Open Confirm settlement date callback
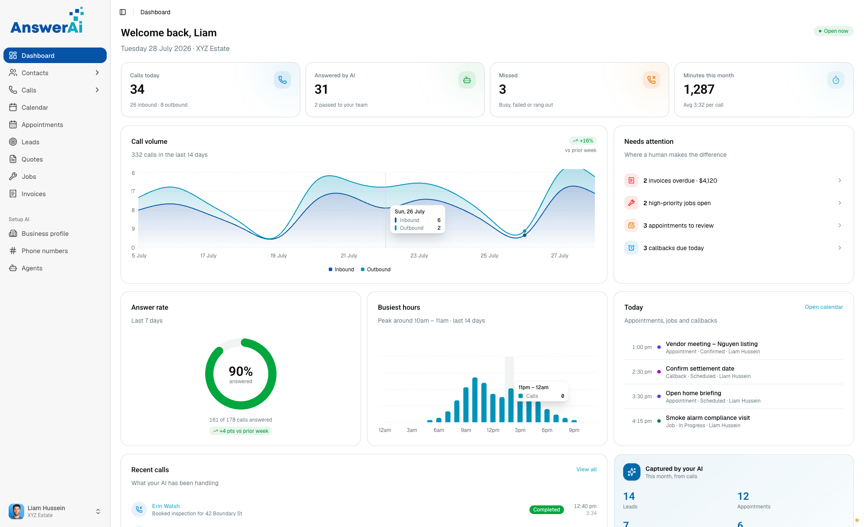The image size is (864, 527). point(734,372)
